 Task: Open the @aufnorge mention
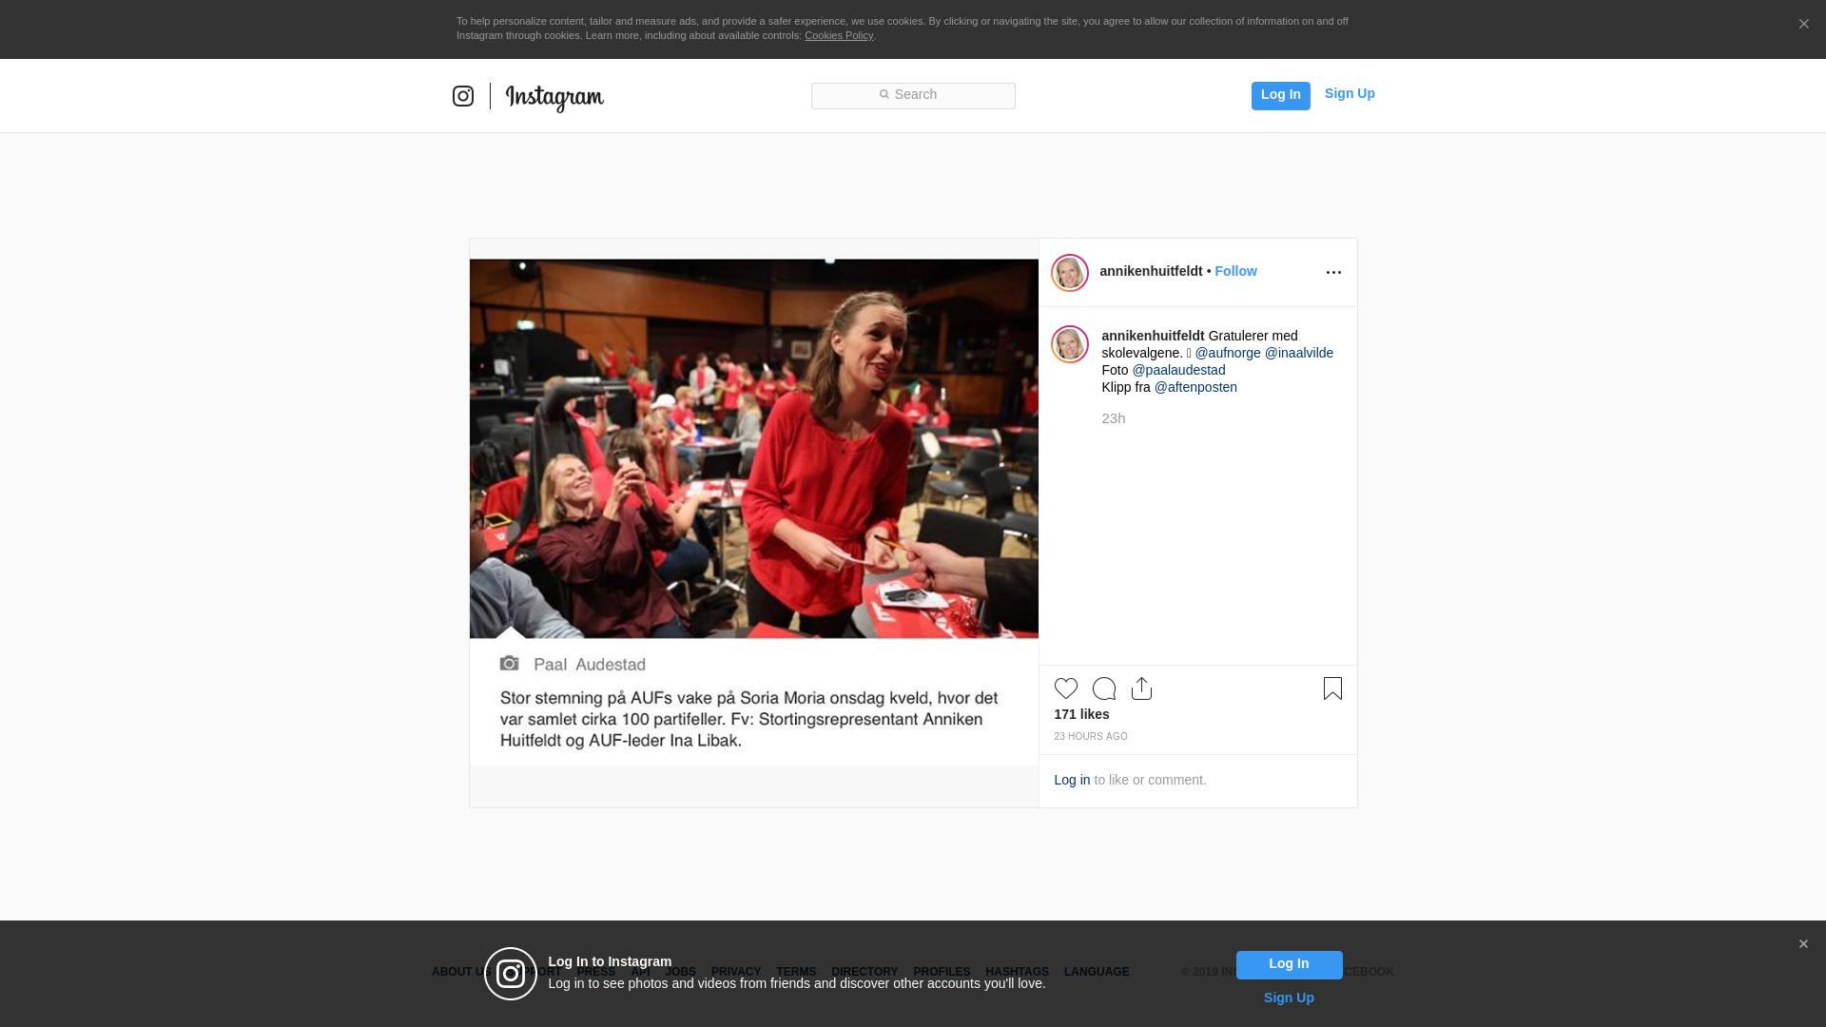(1228, 353)
